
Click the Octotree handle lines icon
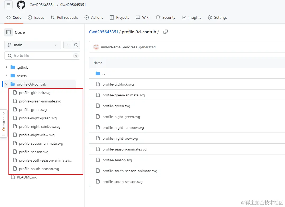[x=4, y=135]
